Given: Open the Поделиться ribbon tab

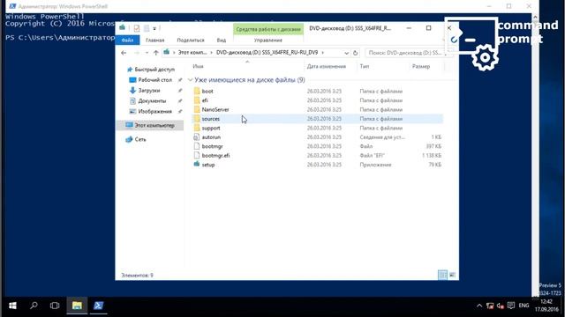Looking at the screenshot, I should 191,41.
